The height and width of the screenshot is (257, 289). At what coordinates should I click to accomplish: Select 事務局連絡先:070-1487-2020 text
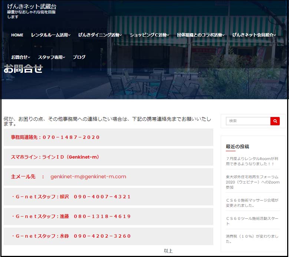coord(55,137)
